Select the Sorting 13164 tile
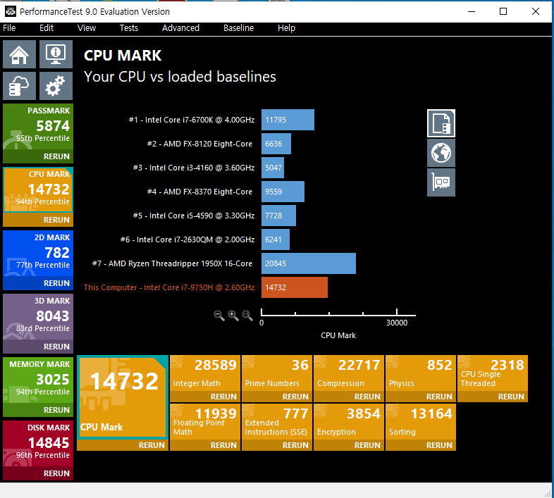The height and width of the screenshot is (498, 554). pos(421,422)
